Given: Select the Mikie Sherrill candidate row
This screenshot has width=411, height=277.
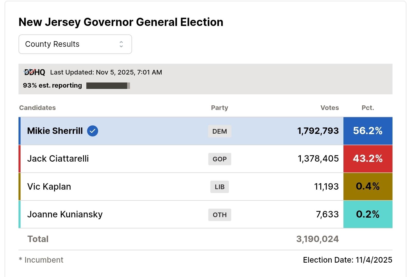Looking at the screenshot, I should tap(154, 131).
